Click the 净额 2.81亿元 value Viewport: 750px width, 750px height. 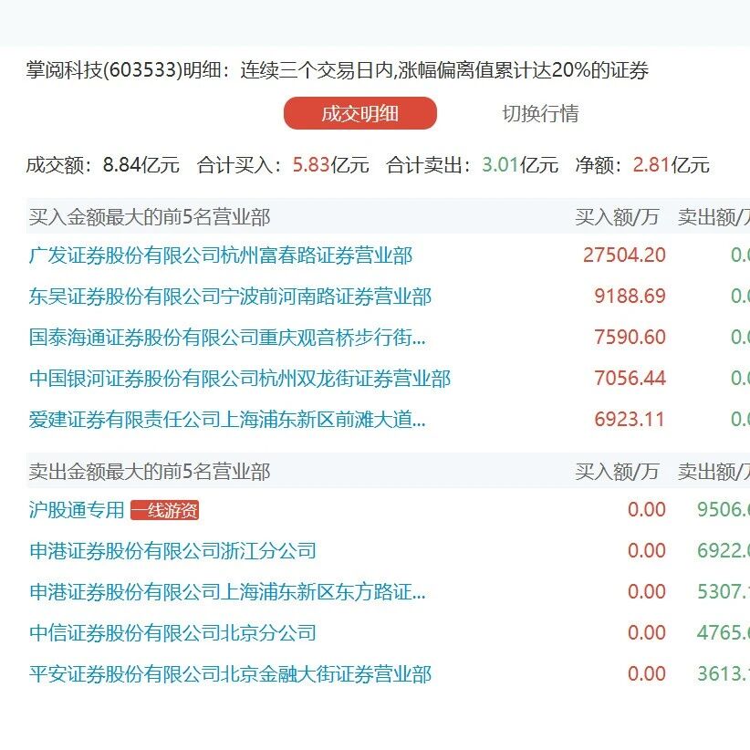pyautogui.click(x=672, y=165)
